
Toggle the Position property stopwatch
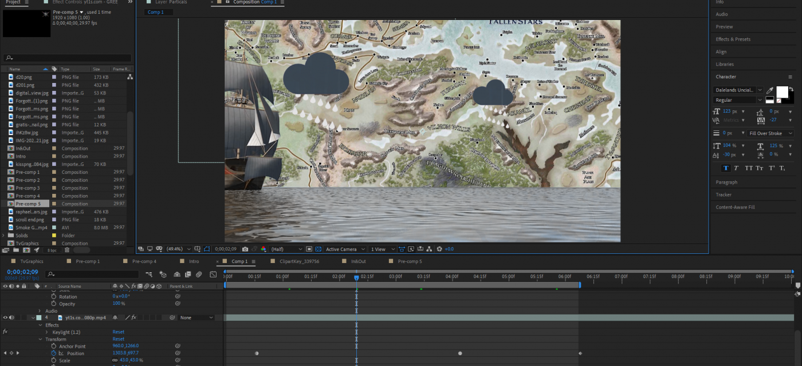(x=54, y=353)
